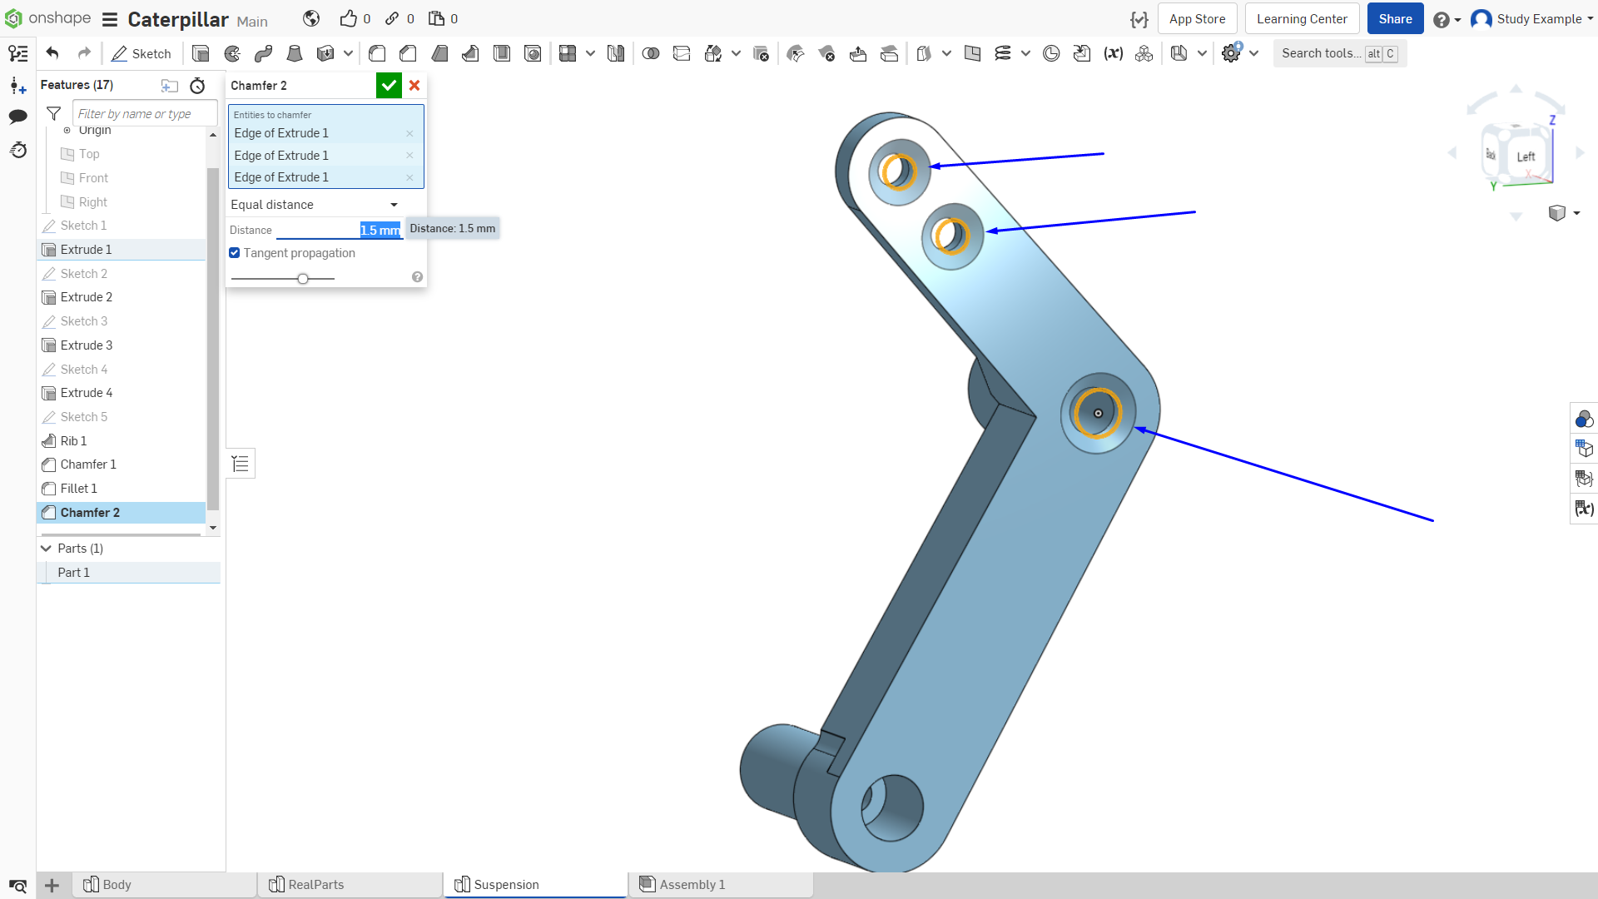1598x899 pixels.
Task: Select Fillet 1 in the feature list
Action: 122,489
